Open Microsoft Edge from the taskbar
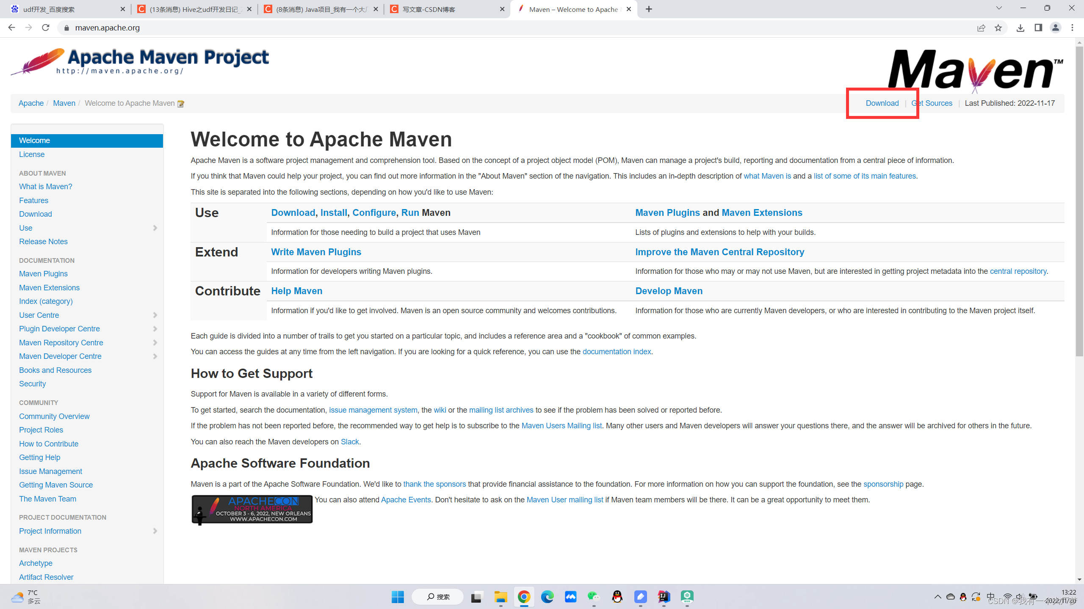The image size is (1084, 609). (x=547, y=597)
